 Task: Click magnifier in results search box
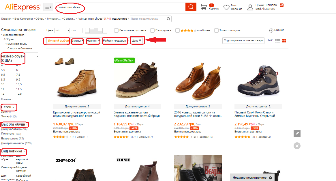pyautogui.click(x=169, y=19)
